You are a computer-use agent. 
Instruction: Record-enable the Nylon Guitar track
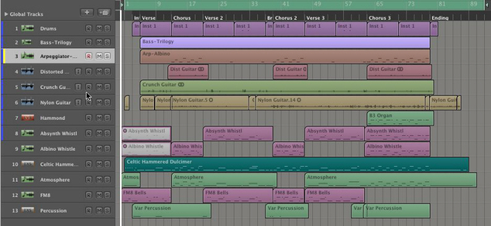click(x=88, y=103)
